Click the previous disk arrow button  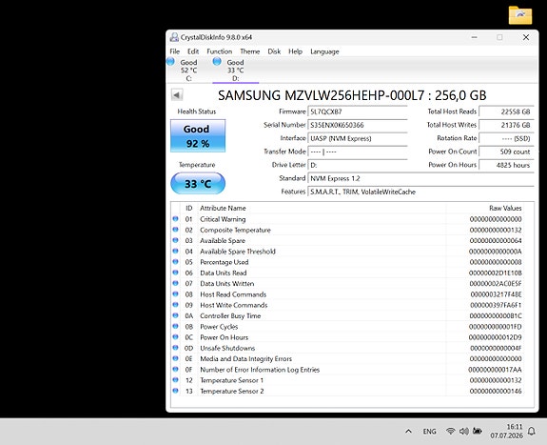coord(177,94)
